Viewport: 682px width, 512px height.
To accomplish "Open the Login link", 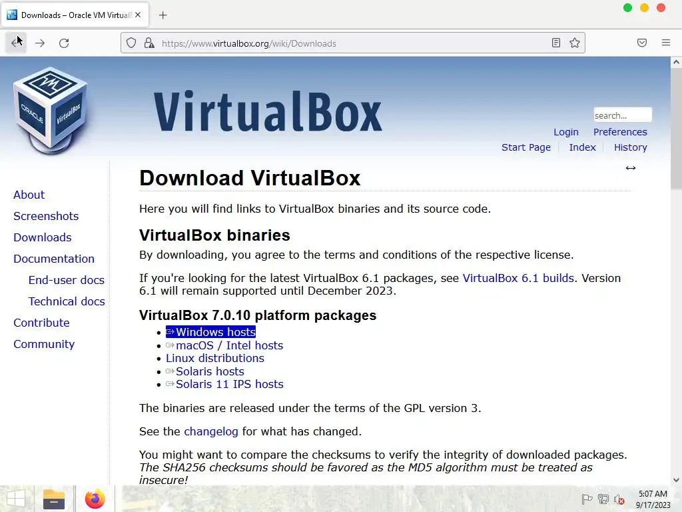I will coord(566,132).
